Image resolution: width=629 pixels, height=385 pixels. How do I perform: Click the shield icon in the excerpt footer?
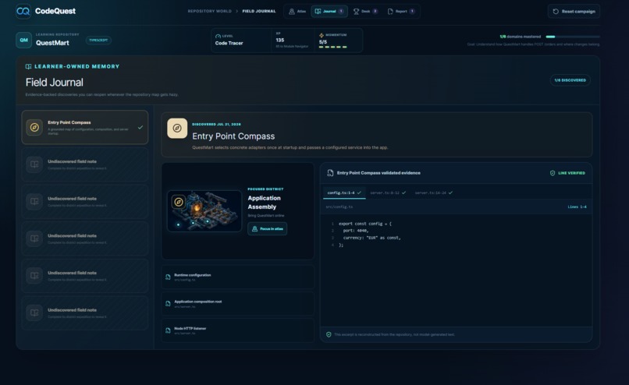pos(329,334)
